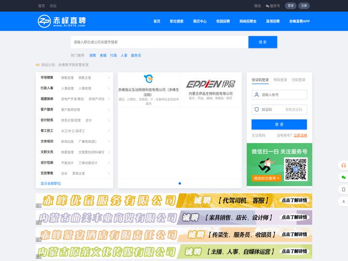Click the account user icon in login form
The height and width of the screenshot is (261, 348).
point(257,95)
